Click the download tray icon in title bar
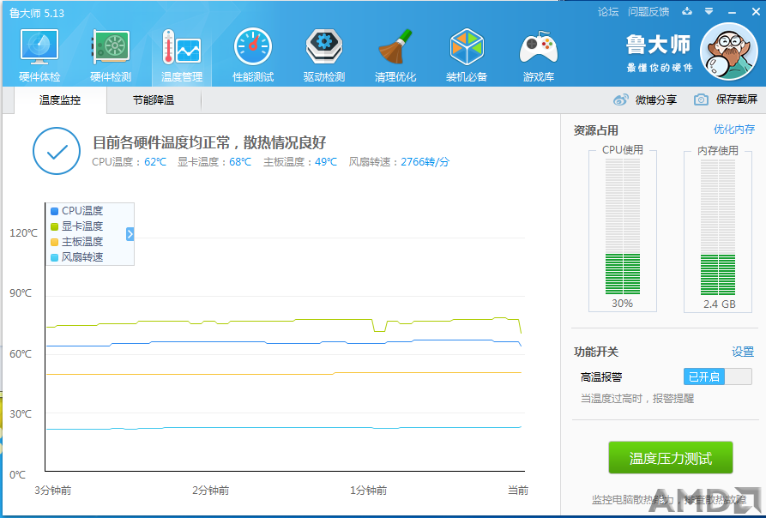Viewport: 766px width, 518px height. pos(687,11)
